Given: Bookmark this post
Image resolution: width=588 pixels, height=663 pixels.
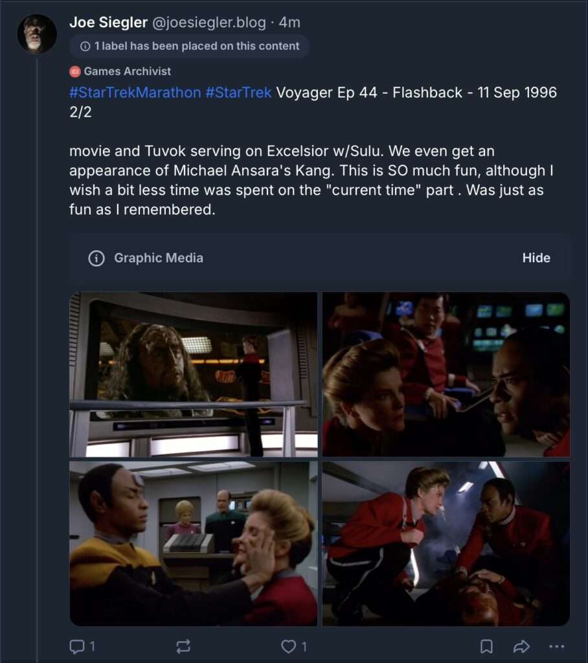Looking at the screenshot, I should (486, 646).
